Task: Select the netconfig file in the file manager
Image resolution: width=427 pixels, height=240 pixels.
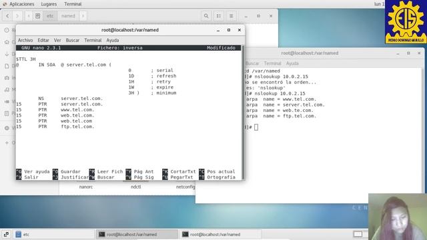Action: [185, 187]
